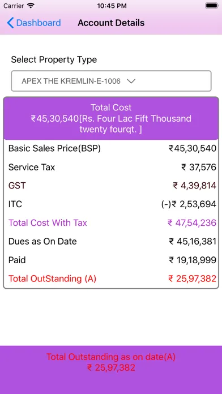Select the Total Cost purple header

111,118
